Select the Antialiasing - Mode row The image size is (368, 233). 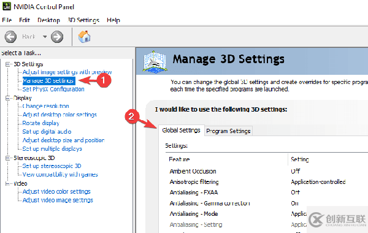point(194,214)
